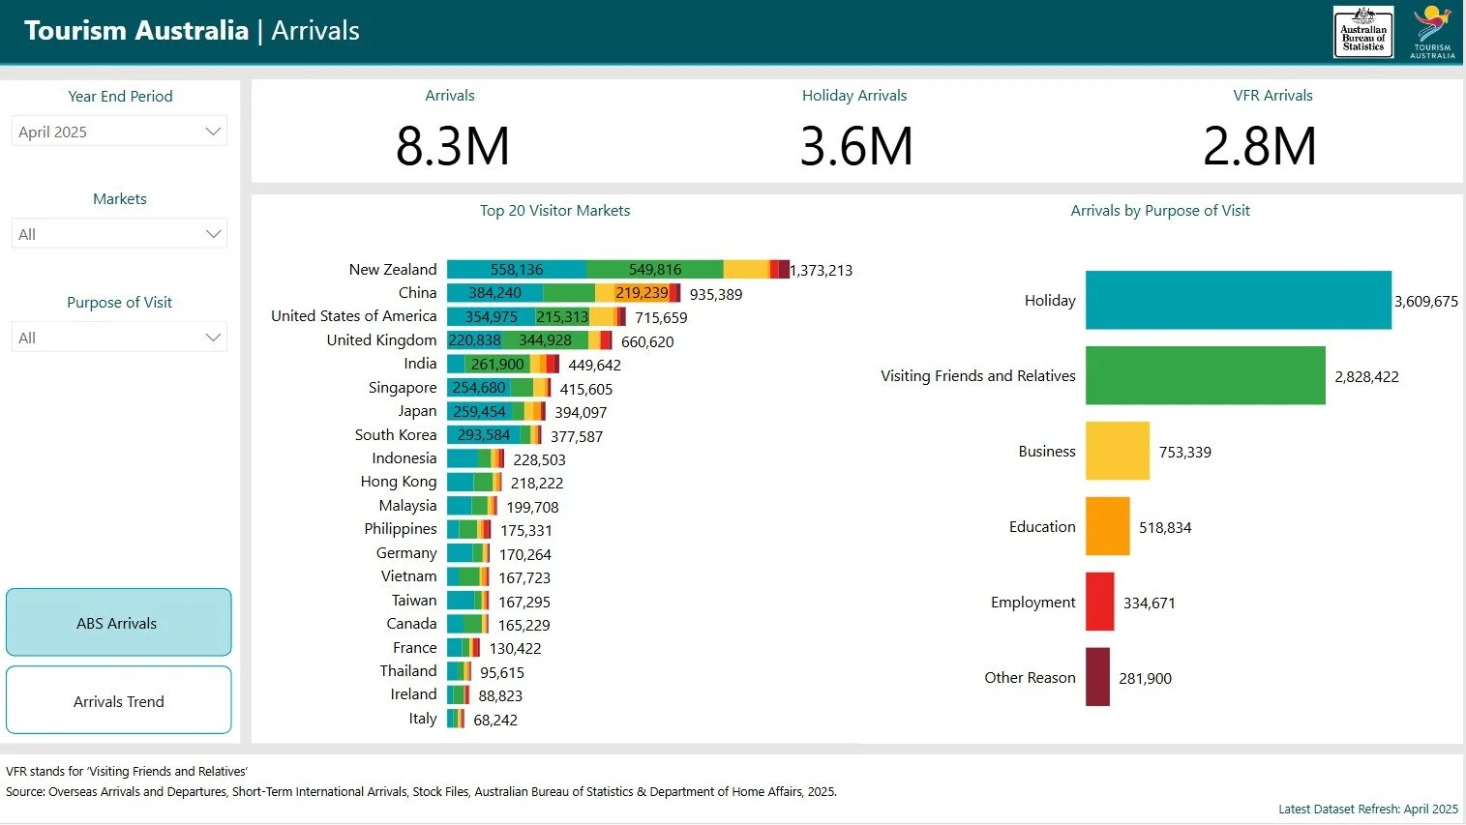Click China's 384,240 holiday segment
This screenshot has height=825, width=1466.
click(x=495, y=293)
